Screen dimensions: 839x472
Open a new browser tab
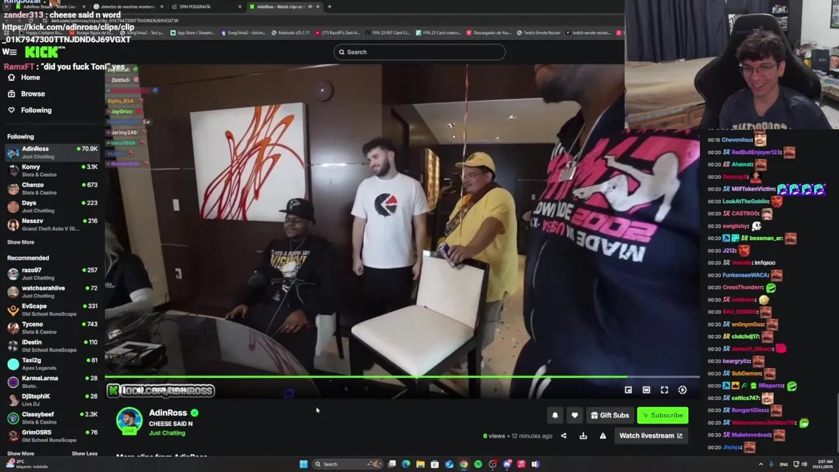pyautogui.click(x=329, y=7)
